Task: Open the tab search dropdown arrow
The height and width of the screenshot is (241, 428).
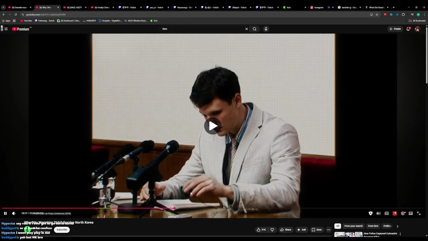Action: pos(3,7)
